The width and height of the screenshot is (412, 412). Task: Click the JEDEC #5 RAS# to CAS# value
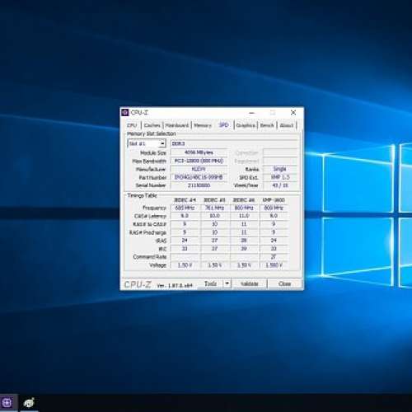[214, 224]
